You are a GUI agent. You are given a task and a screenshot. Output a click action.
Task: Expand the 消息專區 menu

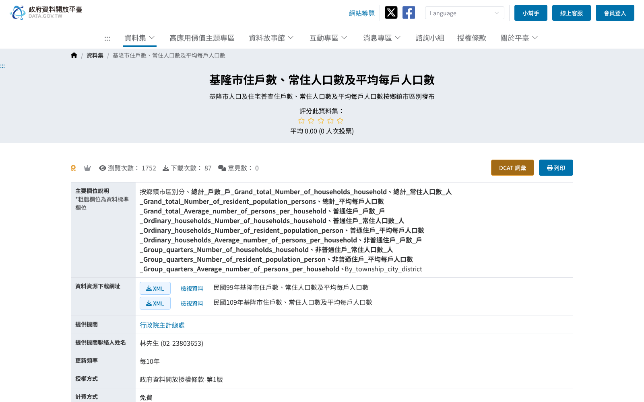pos(382,38)
